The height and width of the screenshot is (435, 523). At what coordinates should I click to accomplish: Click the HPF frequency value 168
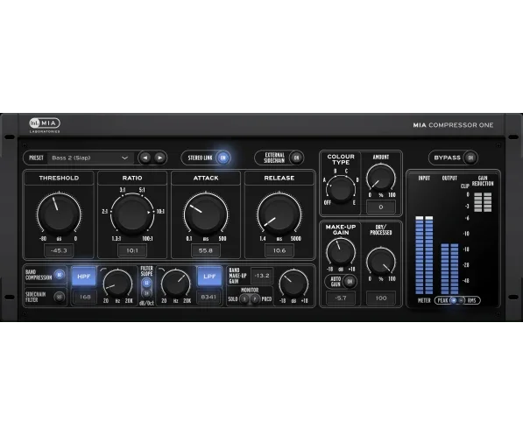(x=85, y=297)
